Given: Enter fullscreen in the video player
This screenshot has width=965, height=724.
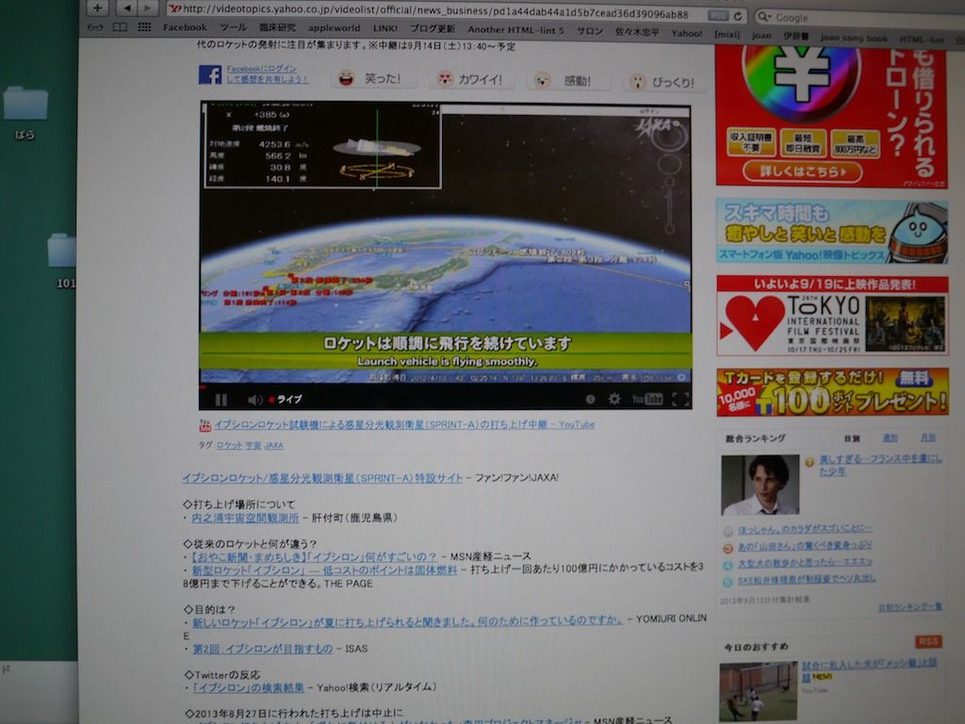Looking at the screenshot, I should click(x=680, y=399).
